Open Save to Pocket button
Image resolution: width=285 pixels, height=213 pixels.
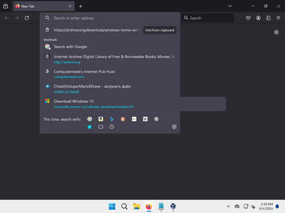pyautogui.click(x=248, y=18)
